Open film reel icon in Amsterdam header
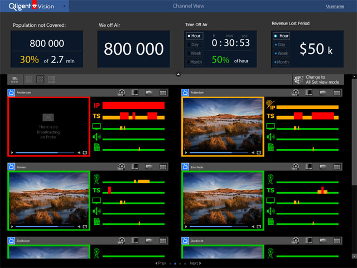The height and width of the screenshot is (268, 357). pyautogui.click(x=121, y=93)
